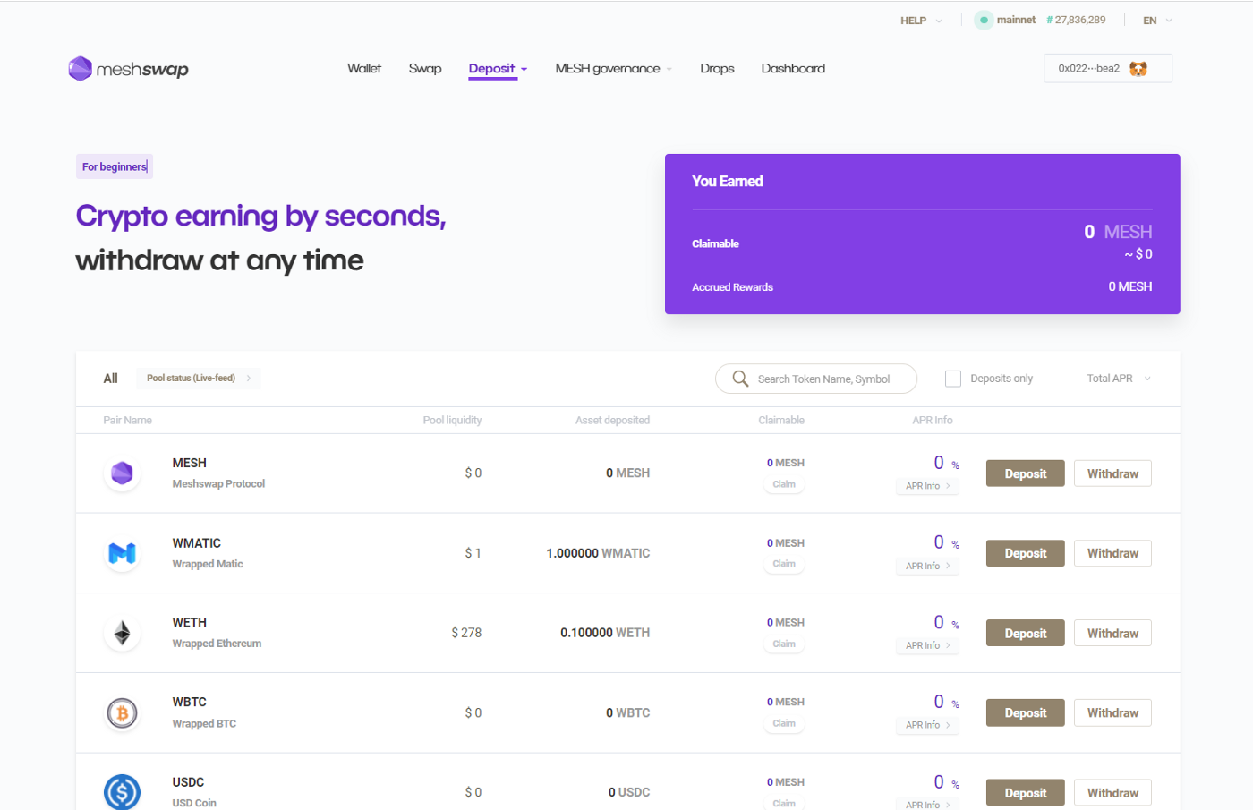Click the USDC coin token icon
The height and width of the screenshot is (810, 1253).
(122, 792)
